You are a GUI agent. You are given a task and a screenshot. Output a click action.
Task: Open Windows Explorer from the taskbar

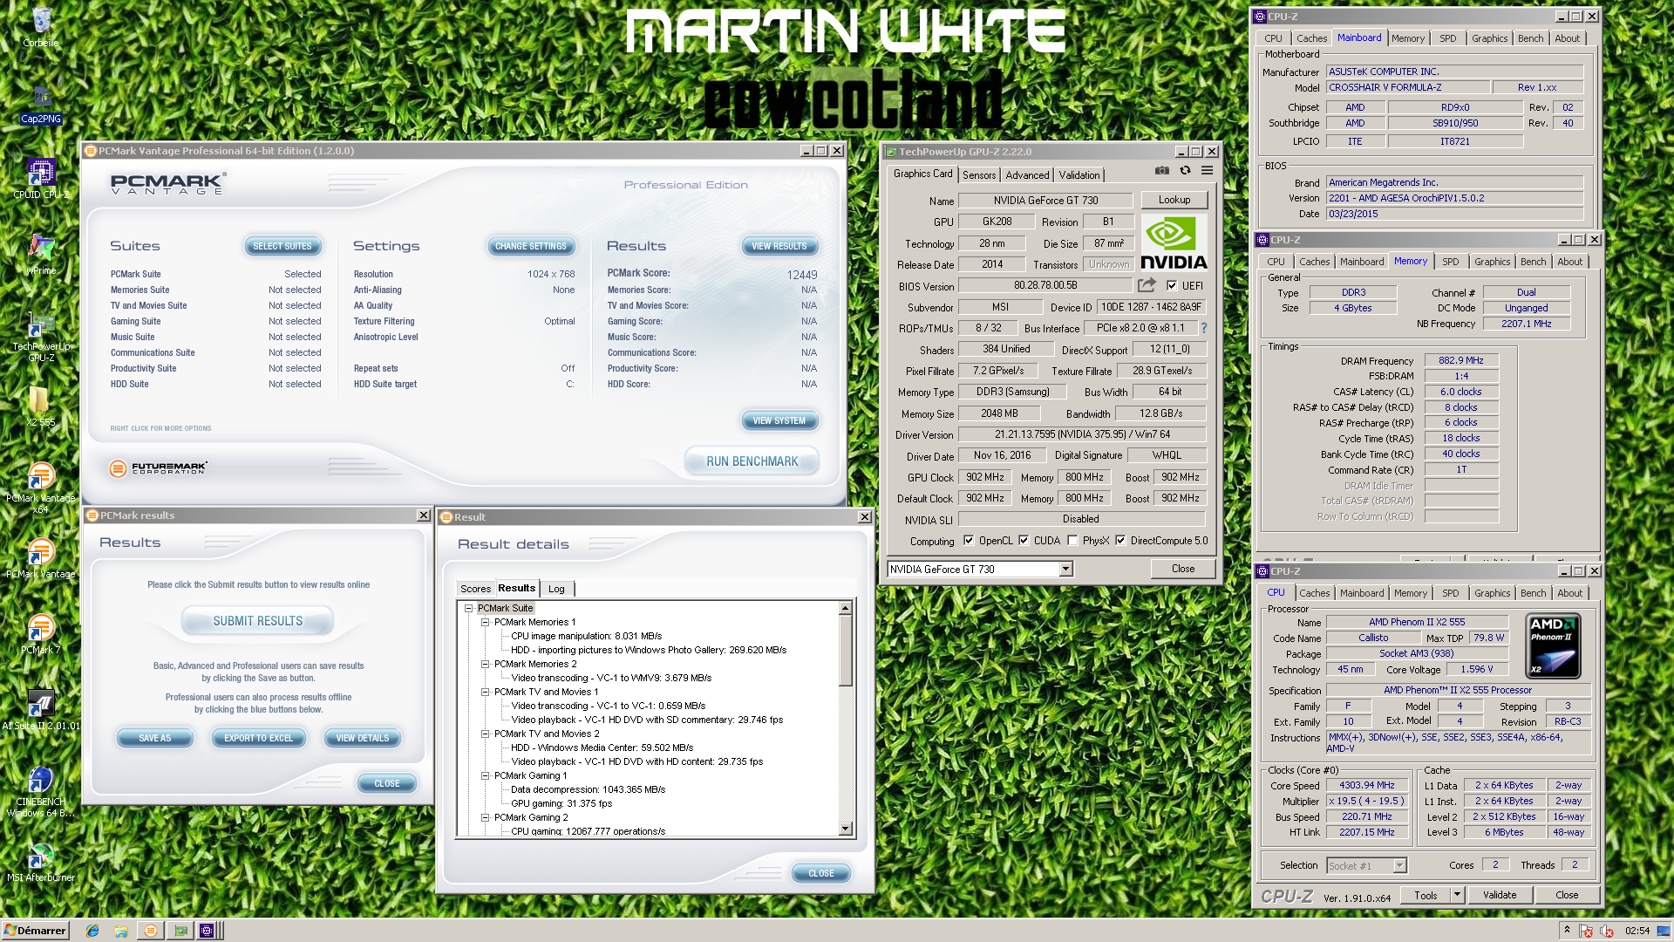121,931
